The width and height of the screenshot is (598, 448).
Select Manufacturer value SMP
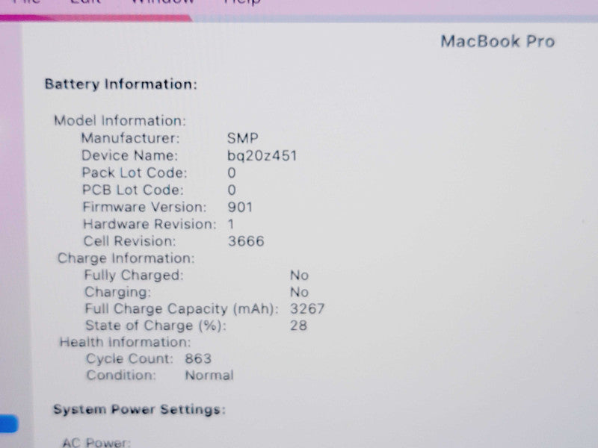pyautogui.click(x=242, y=138)
